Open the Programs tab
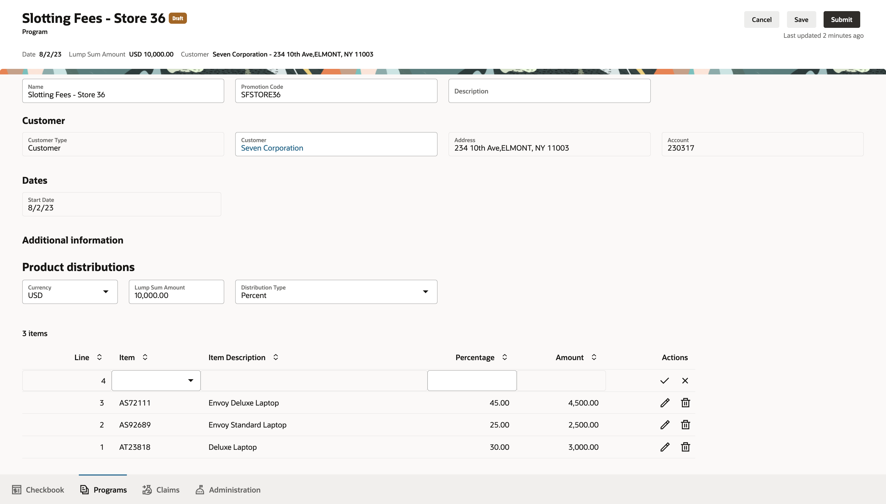The height and width of the screenshot is (504, 886). [x=103, y=489]
